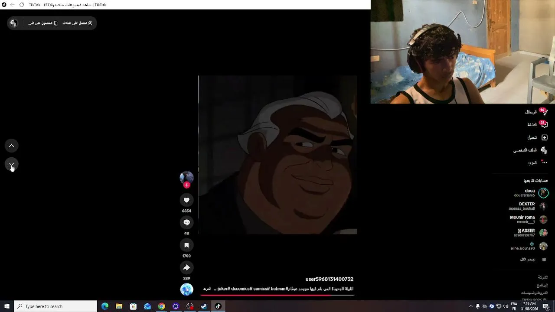Click the username user5968131400732

coord(330,279)
